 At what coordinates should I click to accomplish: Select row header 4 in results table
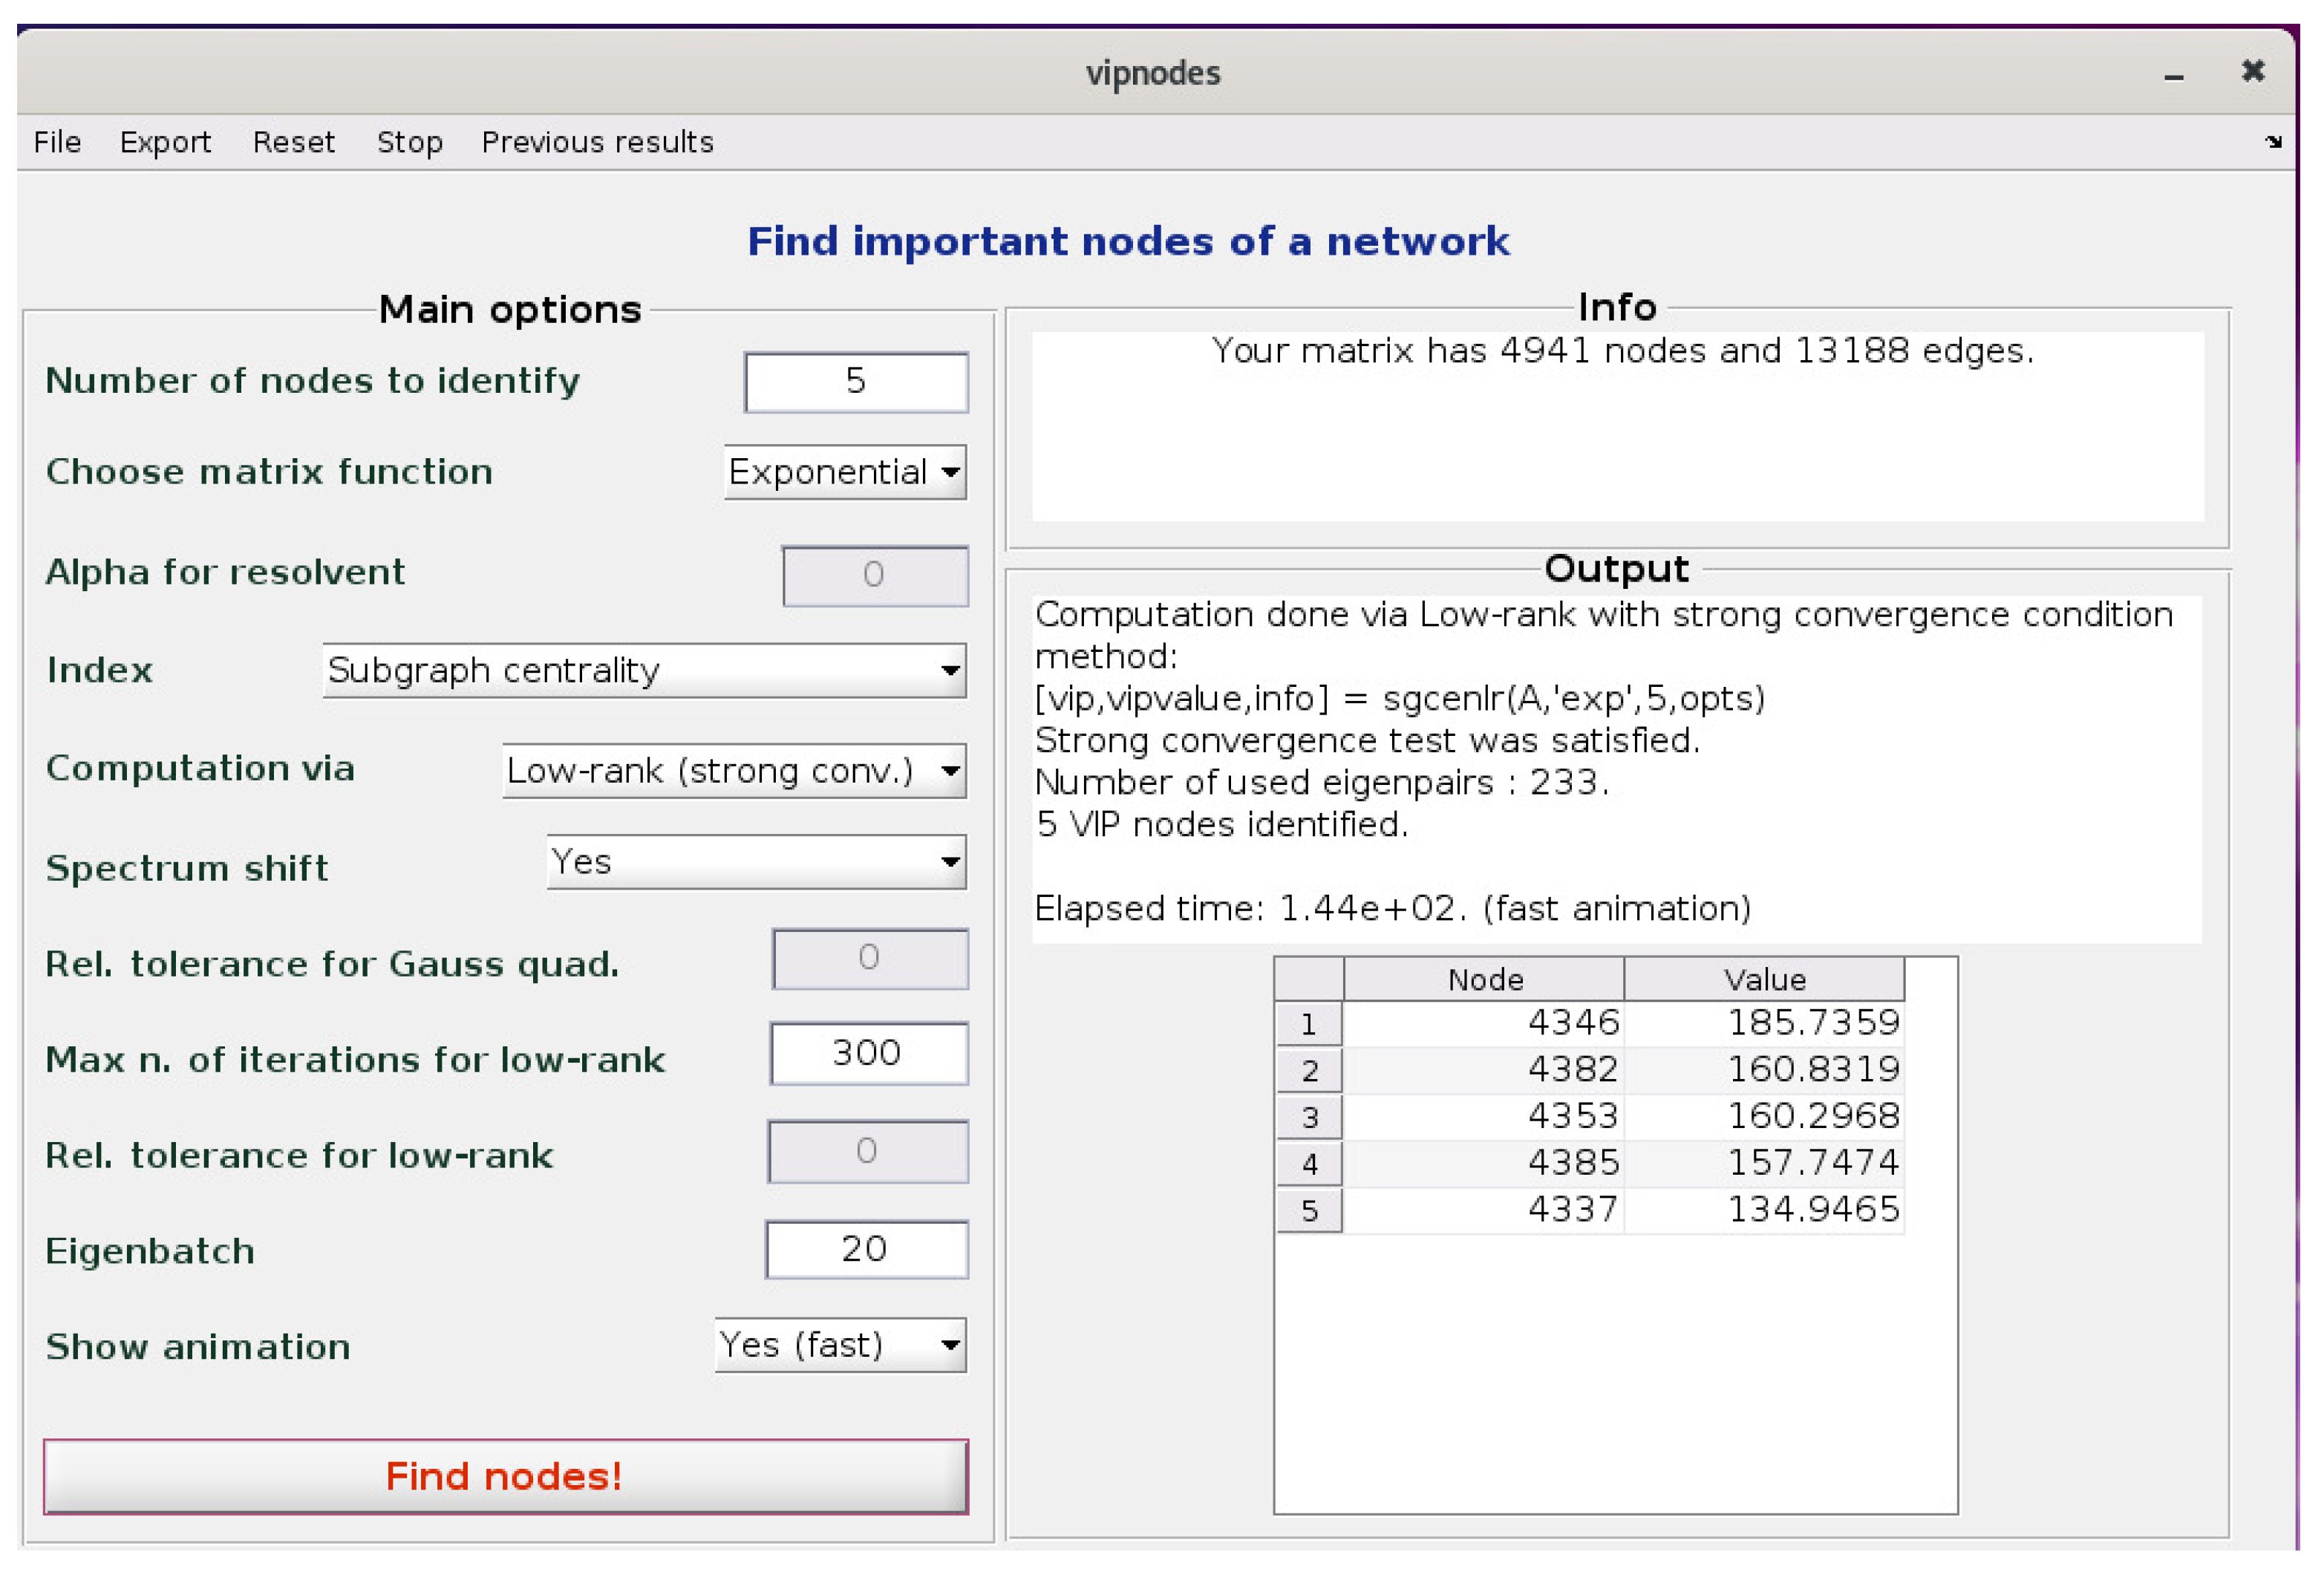click(x=1309, y=1164)
